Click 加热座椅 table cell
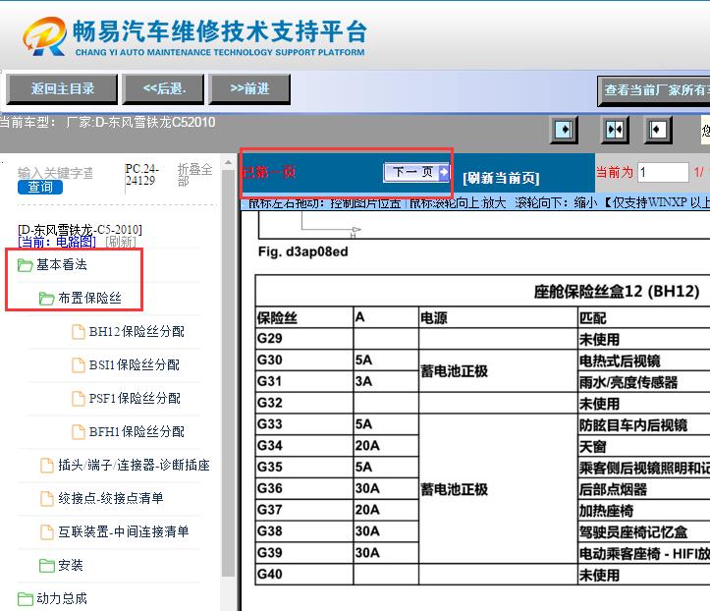The height and width of the screenshot is (611, 710). click(x=644, y=511)
